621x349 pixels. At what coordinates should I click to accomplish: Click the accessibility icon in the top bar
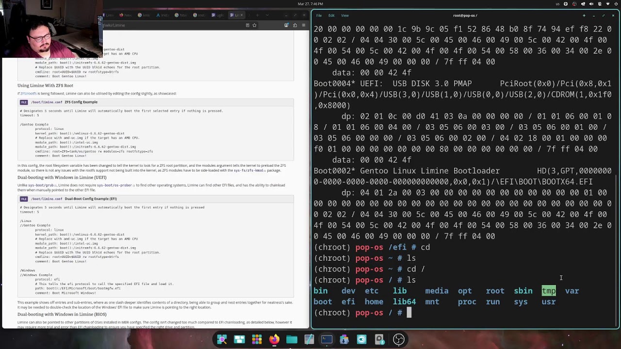click(566, 4)
